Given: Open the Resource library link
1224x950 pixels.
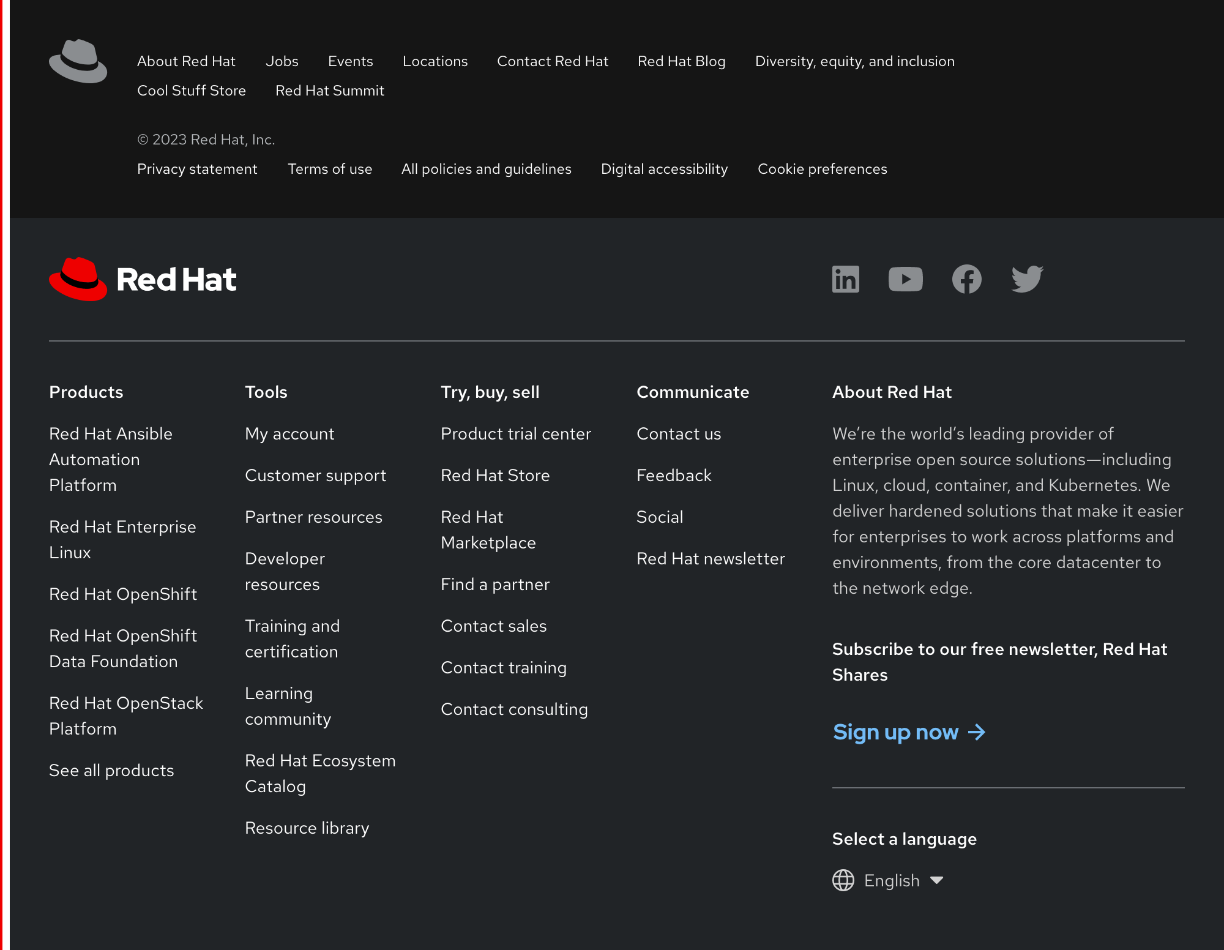Looking at the screenshot, I should [x=307, y=828].
